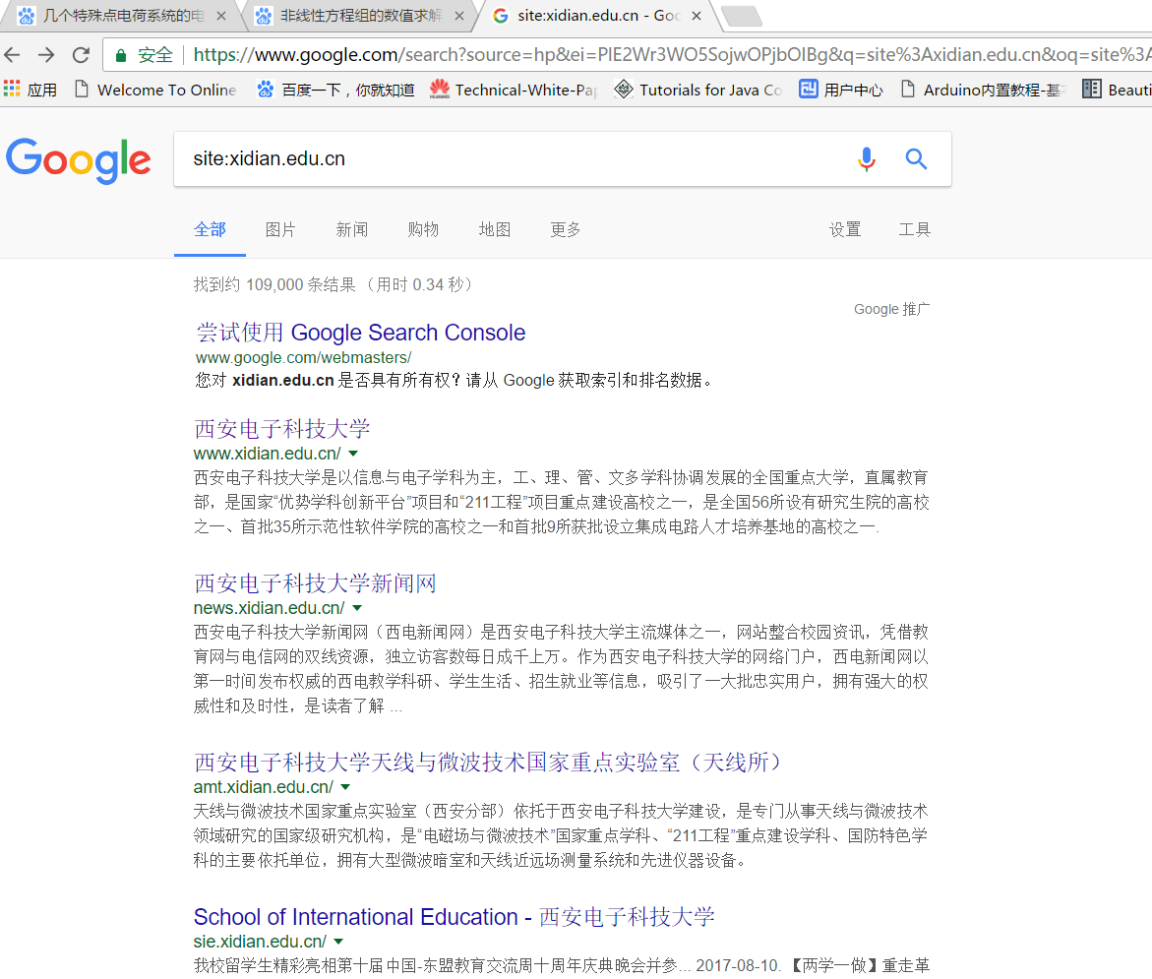Click the browser forward arrow
Image resolution: width=1152 pixels, height=979 pixels.
46,54
